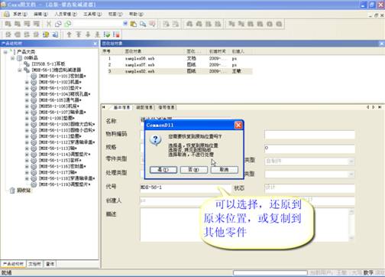Click the 代号 input field with MDE-56-1

point(185,188)
